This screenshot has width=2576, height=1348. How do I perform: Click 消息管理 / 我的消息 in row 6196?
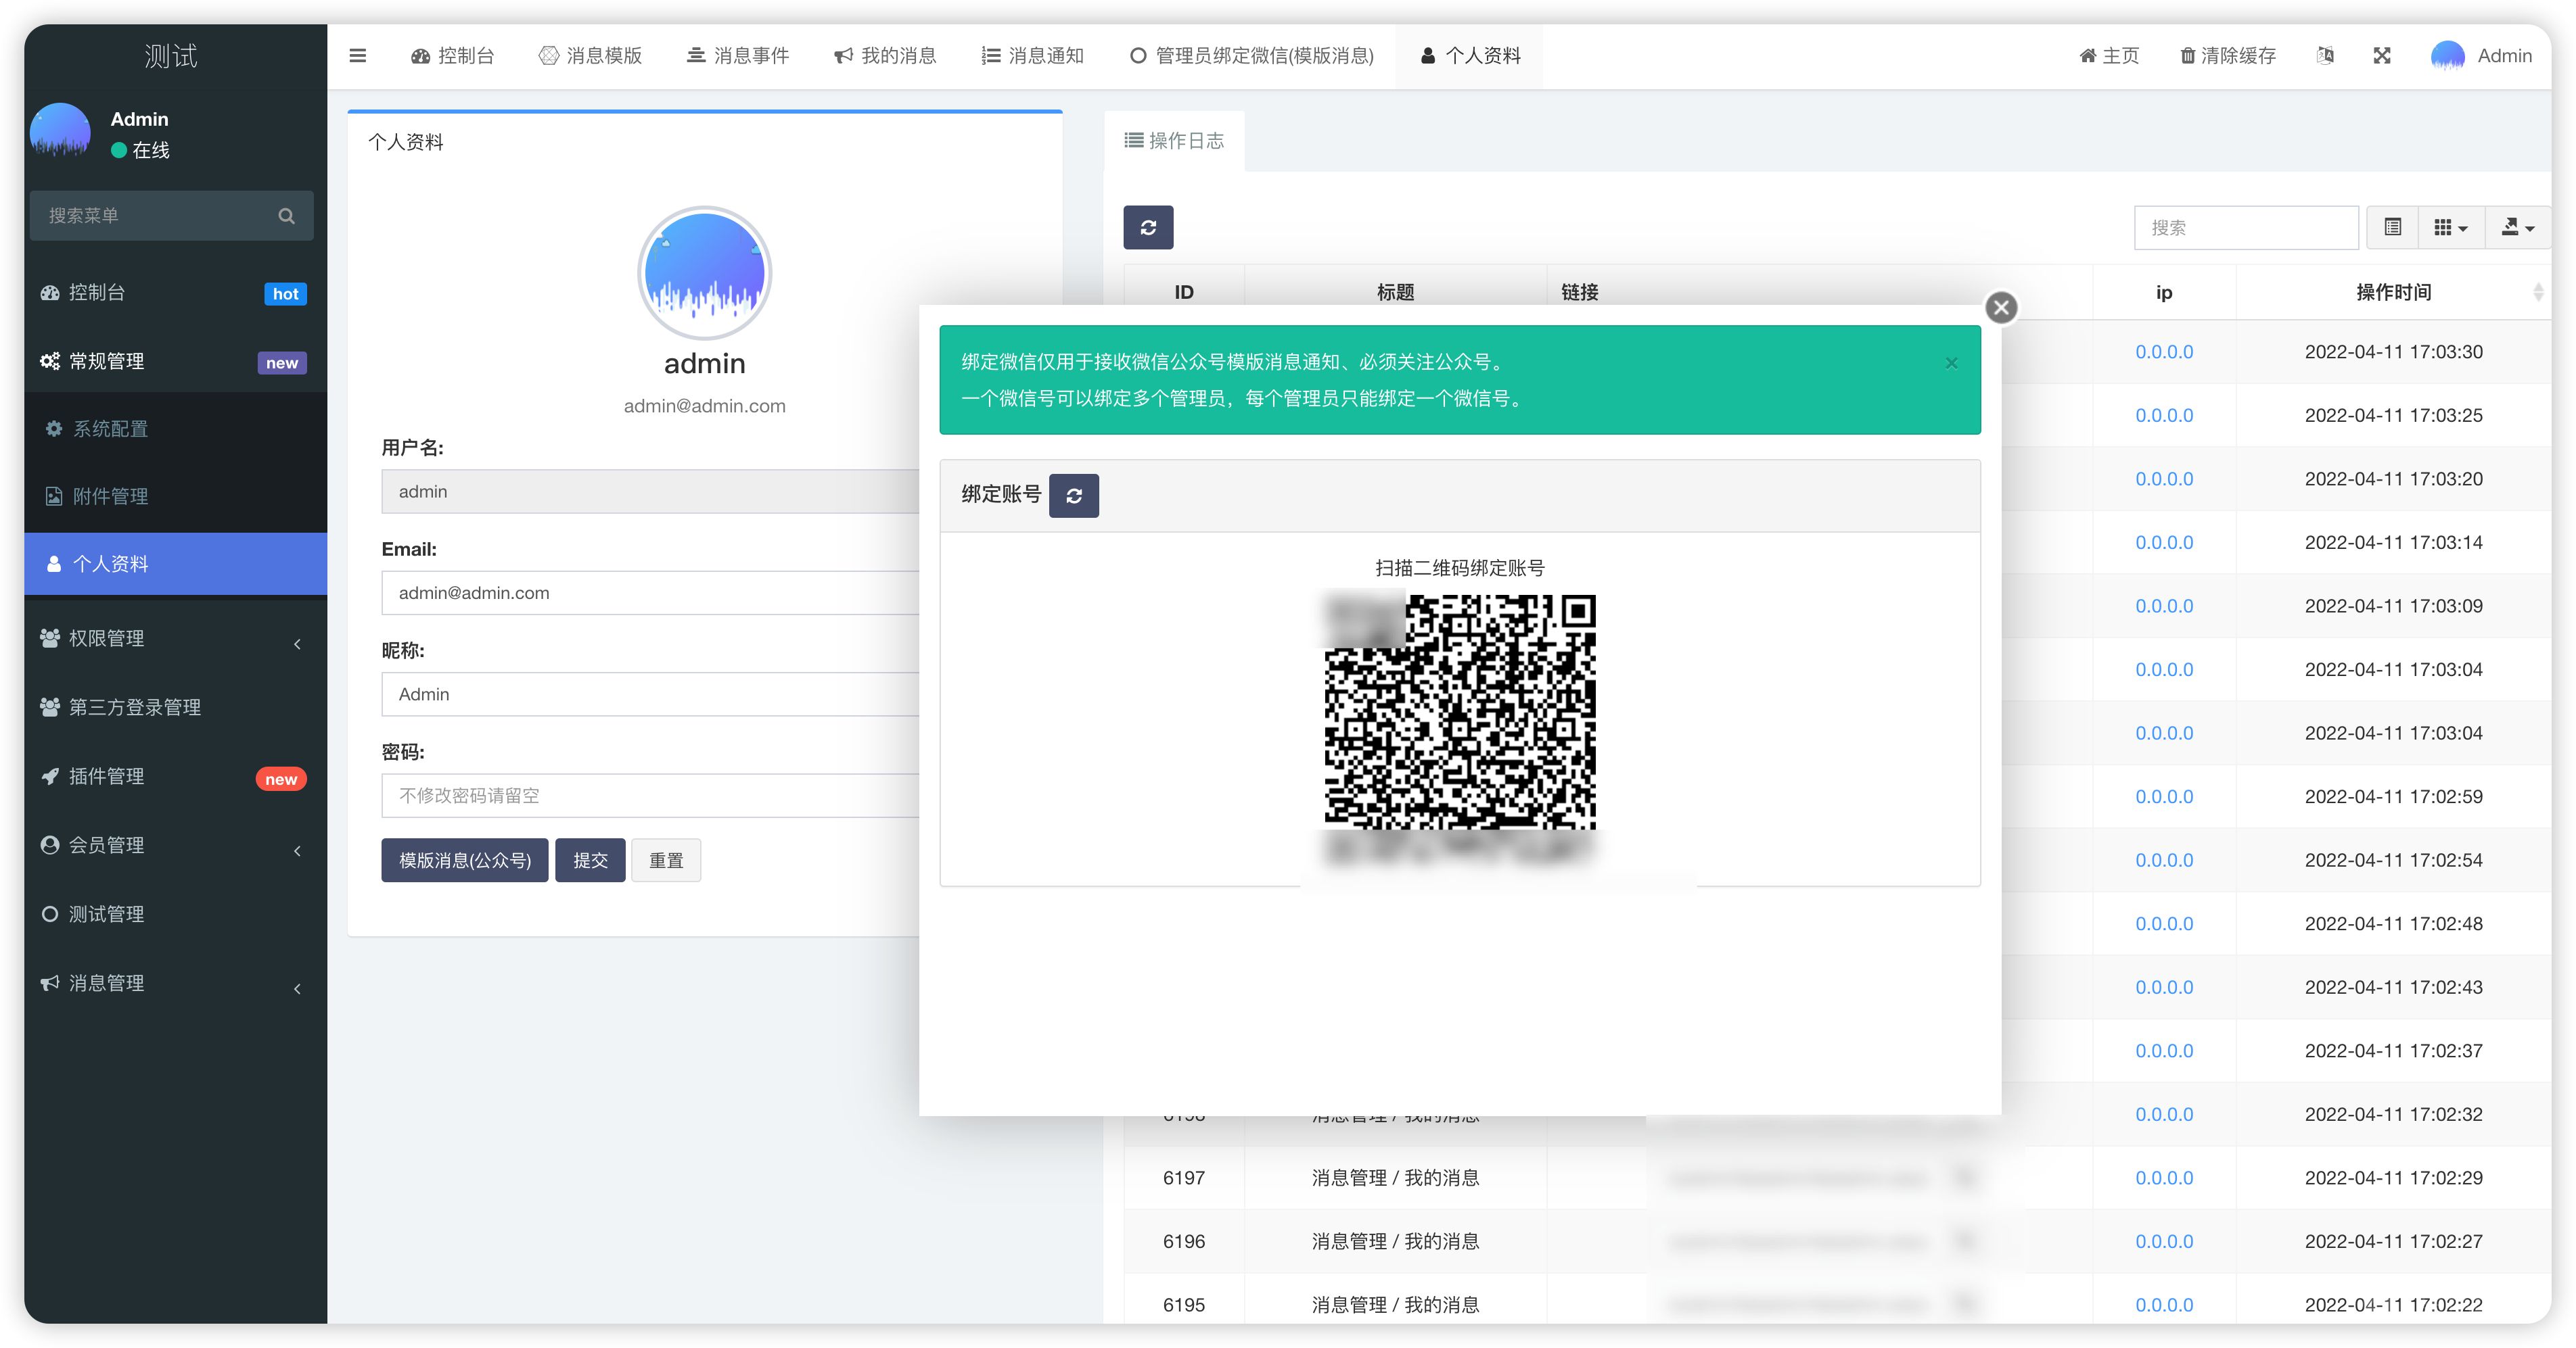click(x=1395, y=1242)
